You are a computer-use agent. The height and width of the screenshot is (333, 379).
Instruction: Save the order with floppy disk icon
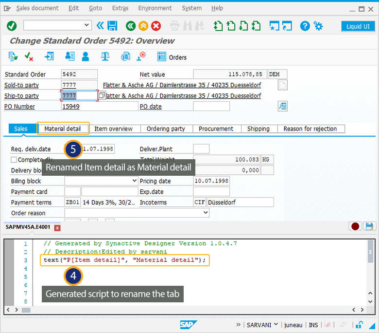coord(112,26)
